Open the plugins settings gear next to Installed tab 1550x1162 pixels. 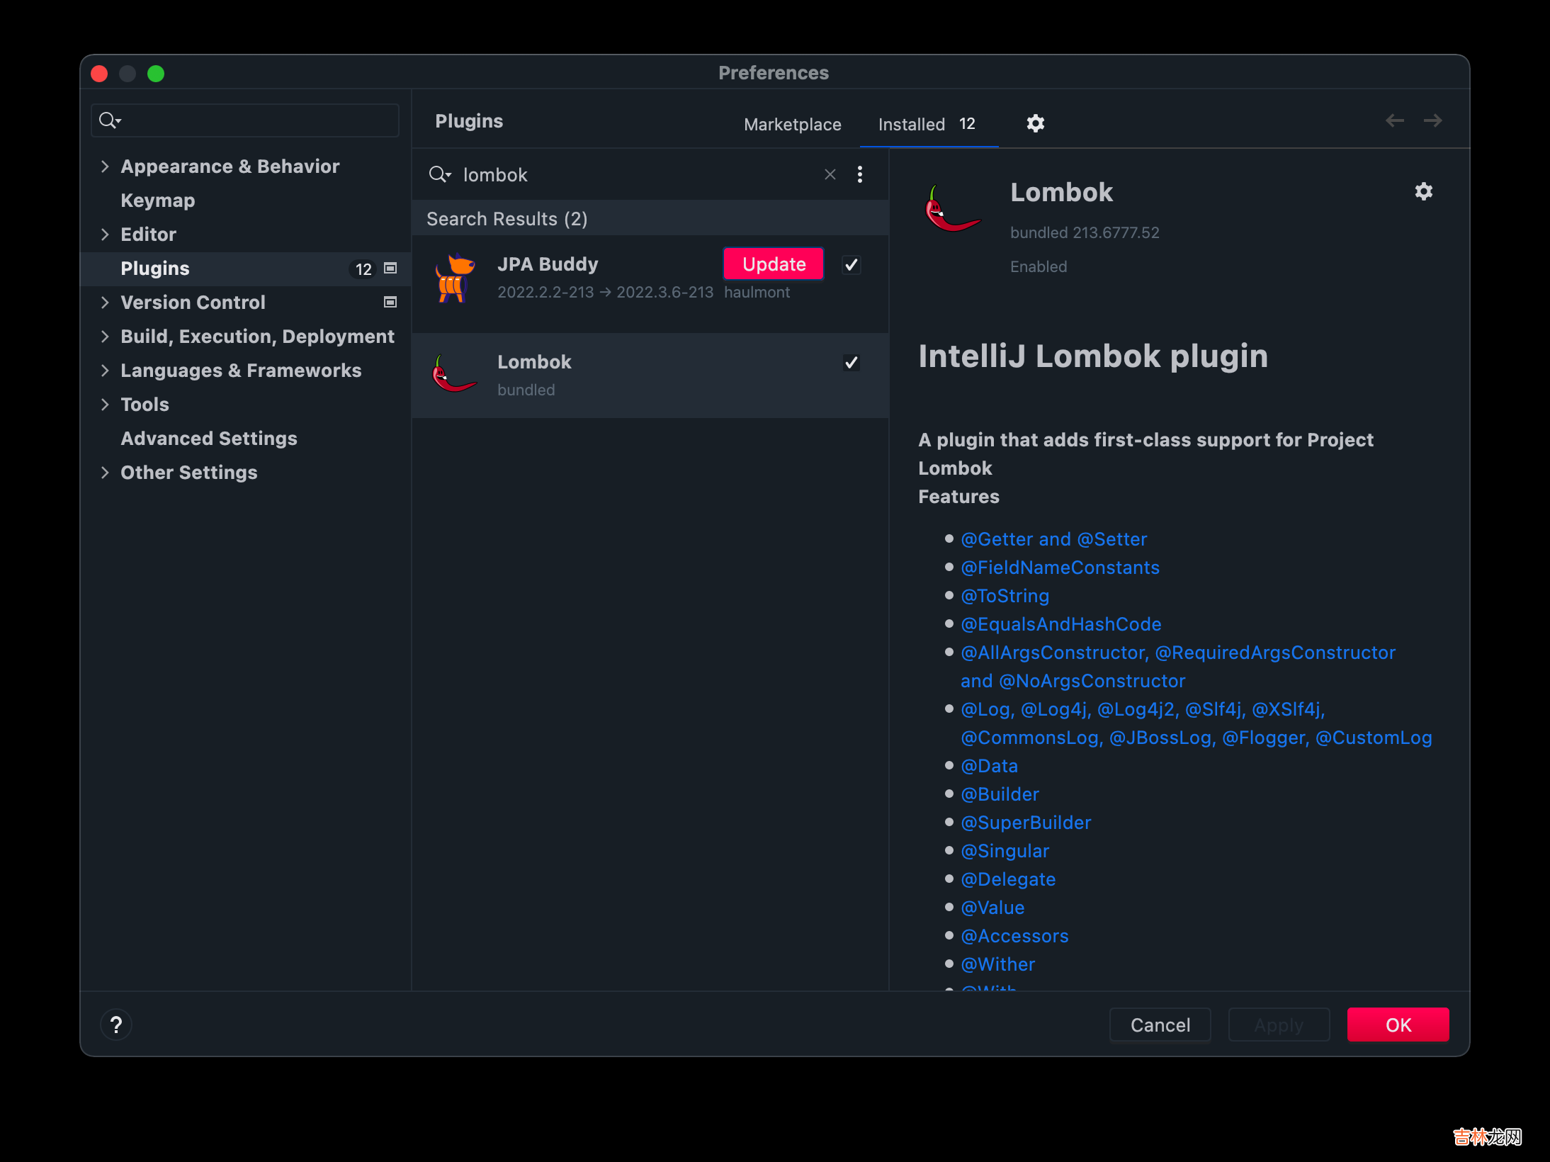point(1035,123)
